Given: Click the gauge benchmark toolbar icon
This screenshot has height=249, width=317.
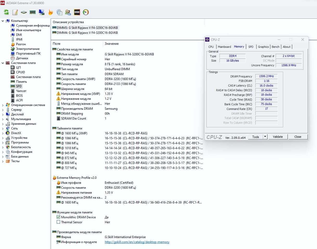Looking at the screenshot, I should (86, 12).
